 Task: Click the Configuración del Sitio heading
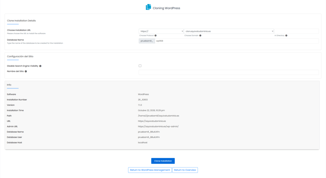pyautogui.click(x=20, y=57)
